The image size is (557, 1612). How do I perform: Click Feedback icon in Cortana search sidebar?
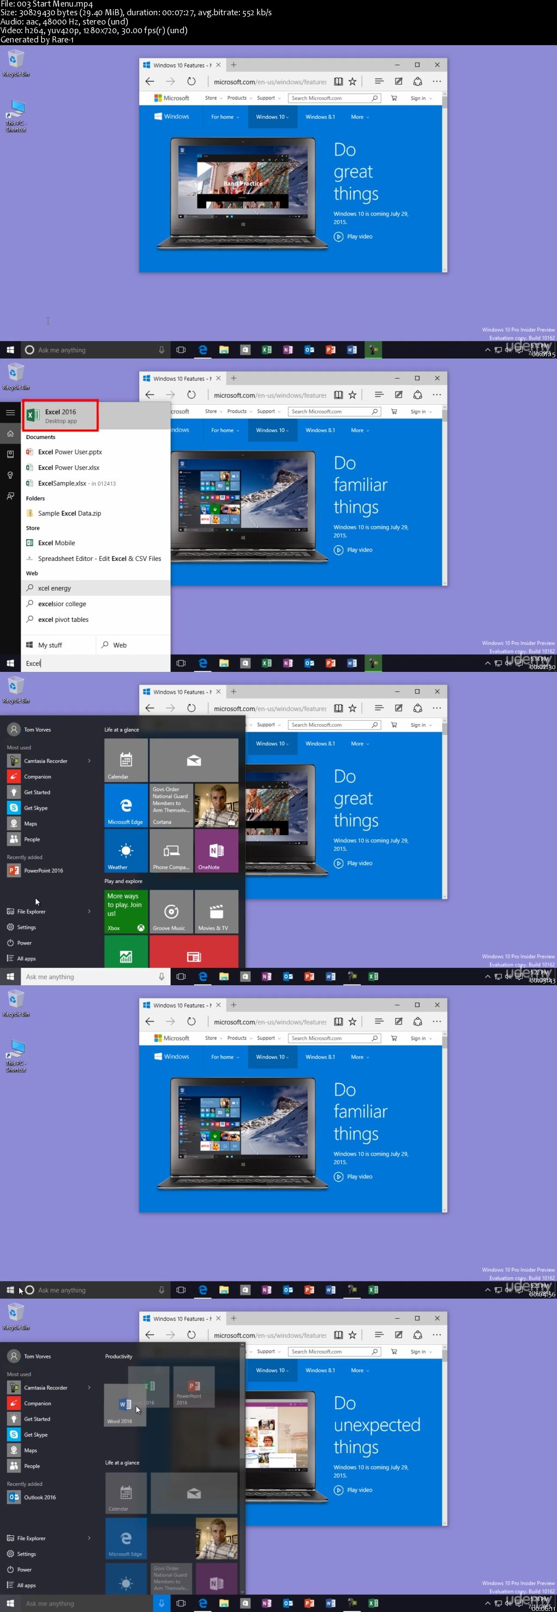coord(10,496)
